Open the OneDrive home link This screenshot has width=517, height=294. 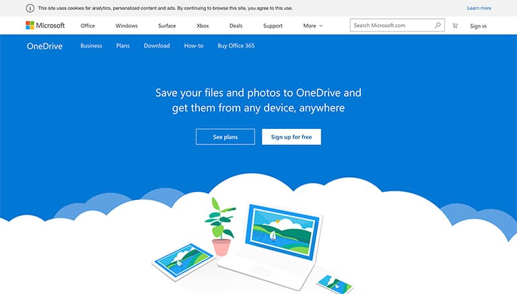[44, 46]
